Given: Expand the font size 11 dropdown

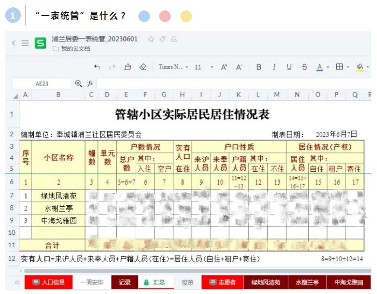Looking at the screenshot, I should (212, 67).
